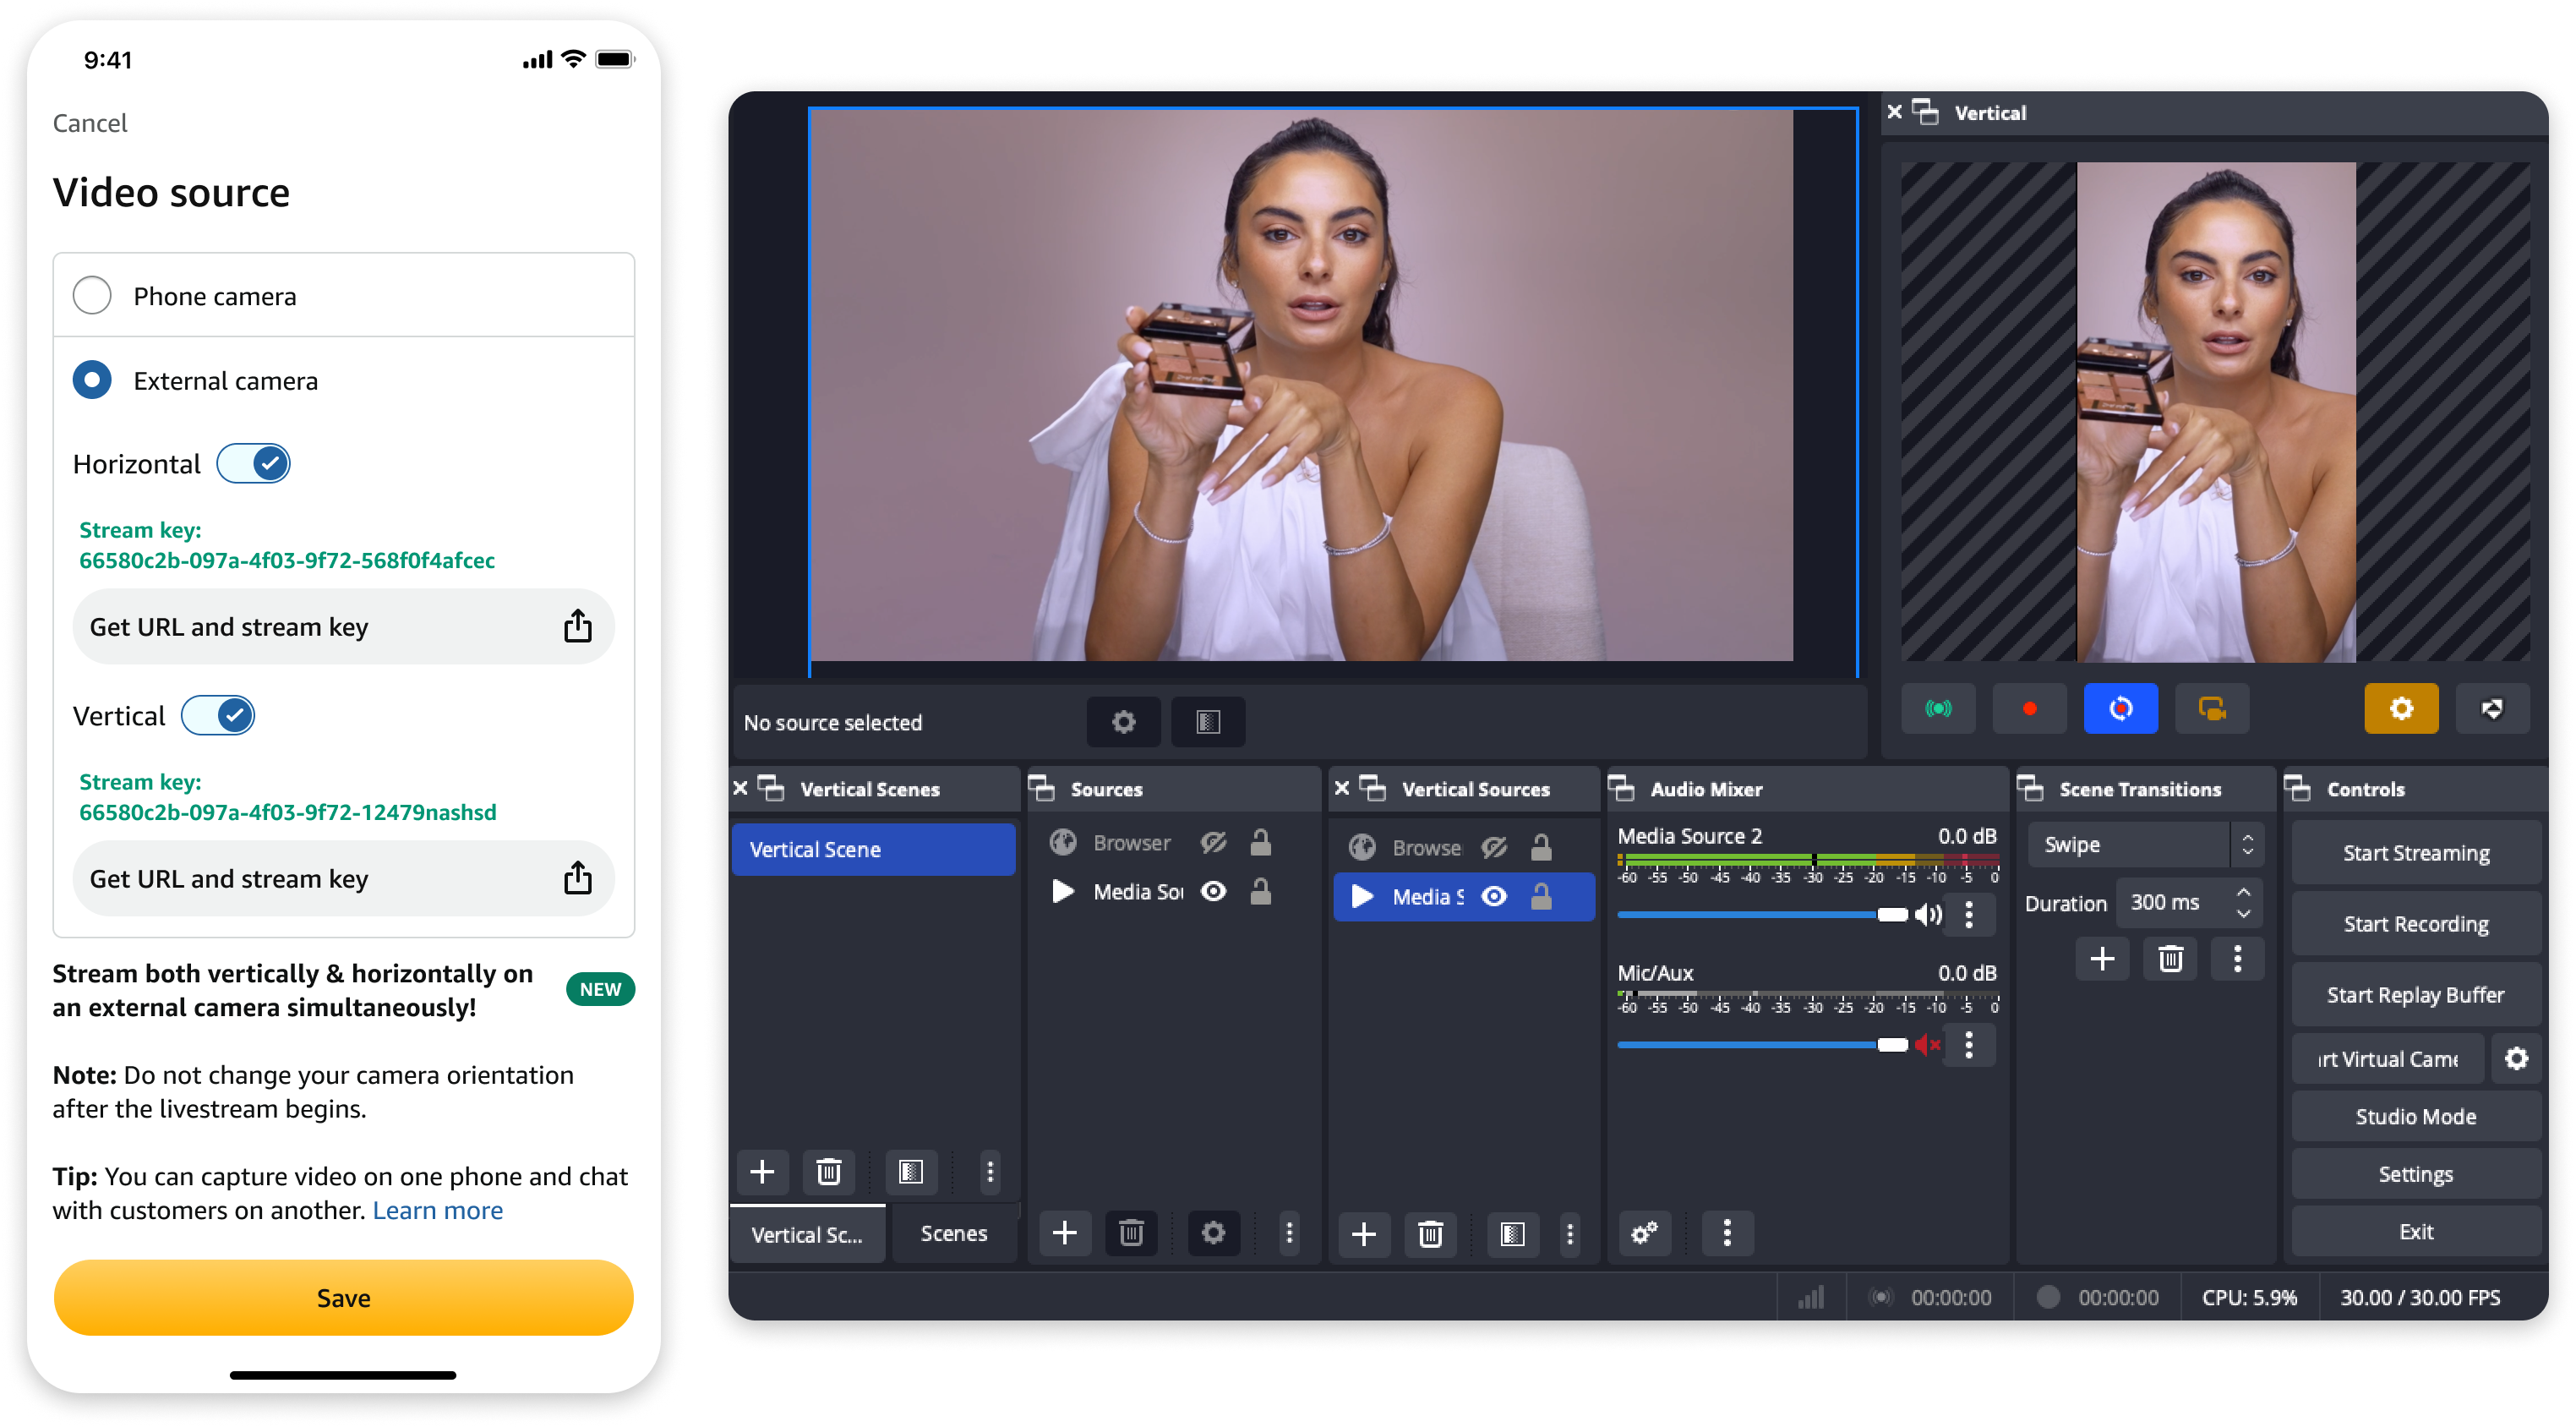The height and width of the screenshot is (1427, 2576).
Task: Open source properties gear next to No source selected
Action: point(1123,721)
